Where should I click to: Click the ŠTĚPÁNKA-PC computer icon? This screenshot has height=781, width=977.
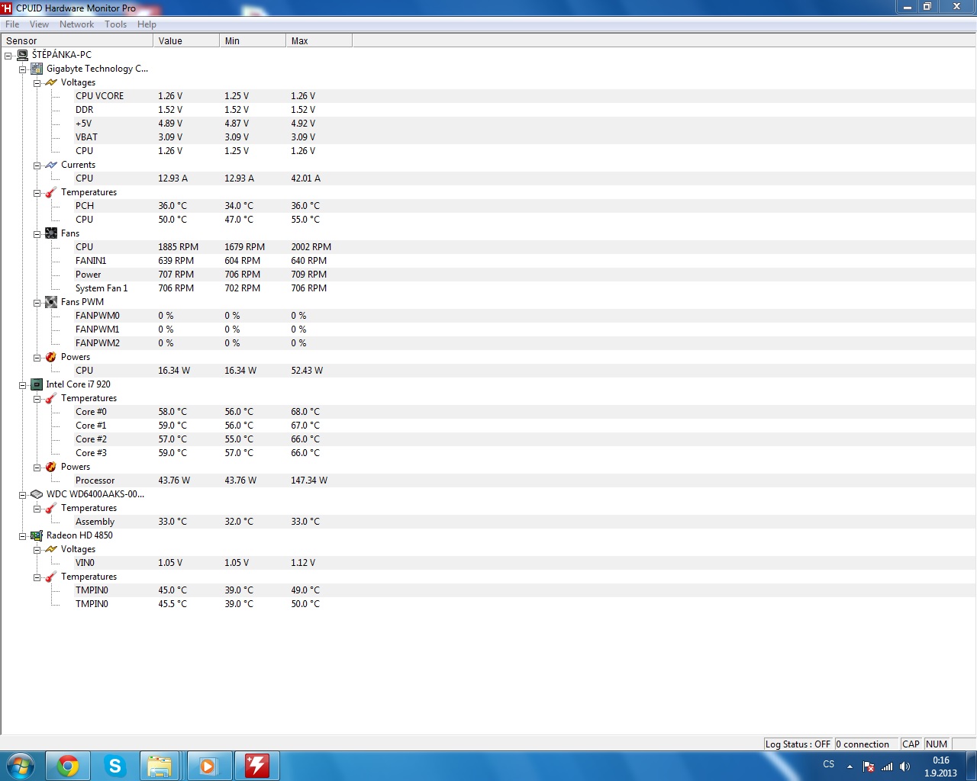(22, 55)
